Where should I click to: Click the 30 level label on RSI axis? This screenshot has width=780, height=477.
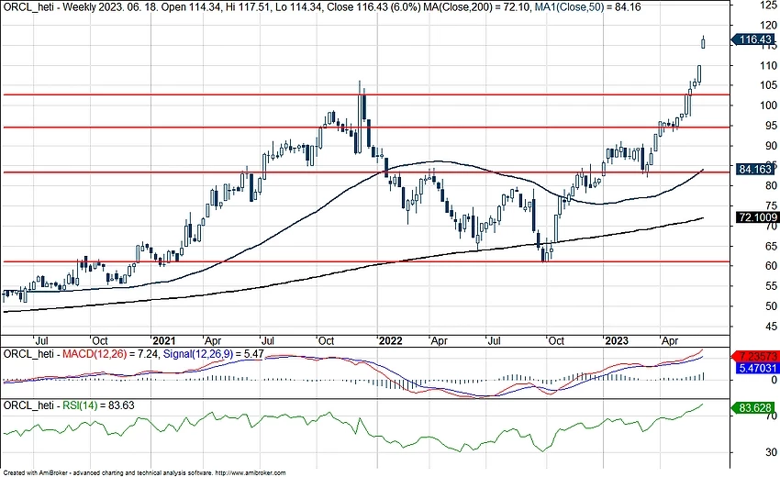coord(771,452)
